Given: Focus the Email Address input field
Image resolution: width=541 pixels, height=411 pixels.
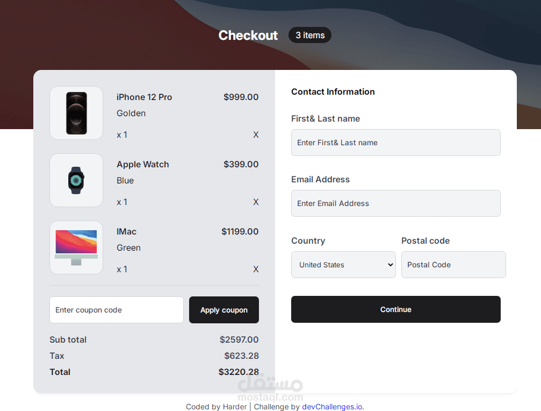Looking at the screenshot, I should tap(396, 203).
